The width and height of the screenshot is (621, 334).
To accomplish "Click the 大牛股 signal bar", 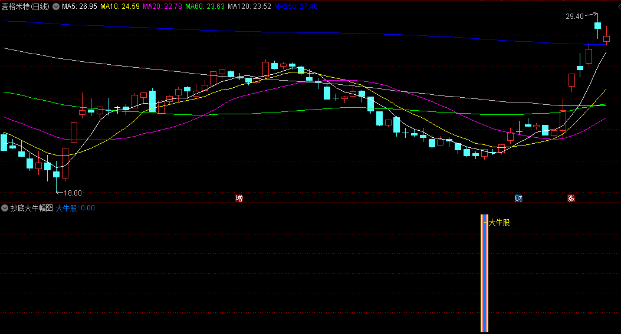I will pos(484,273).
